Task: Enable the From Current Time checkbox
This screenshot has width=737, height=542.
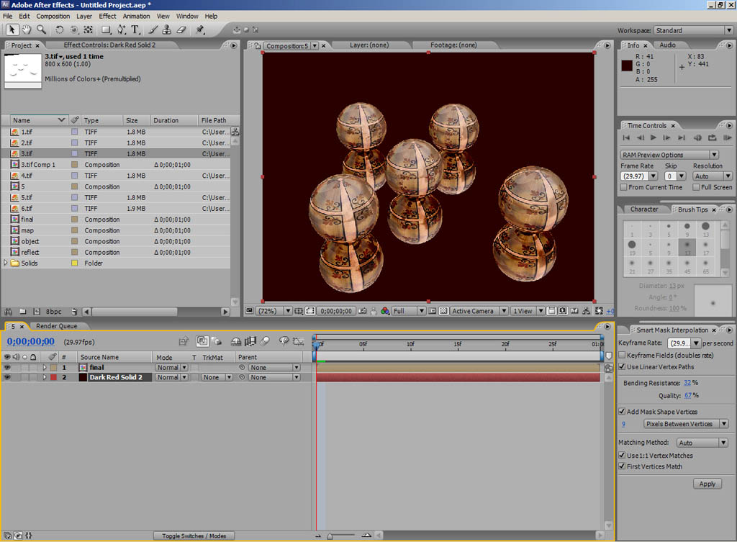Action: [624, 187]
